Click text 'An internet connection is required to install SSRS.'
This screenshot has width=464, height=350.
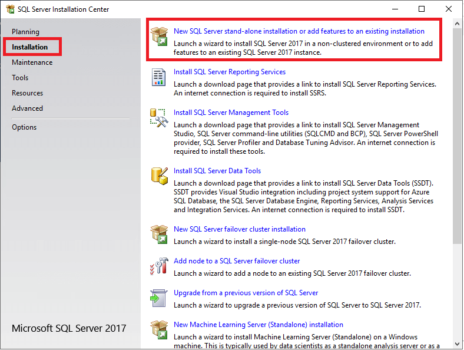coord(250,93)
